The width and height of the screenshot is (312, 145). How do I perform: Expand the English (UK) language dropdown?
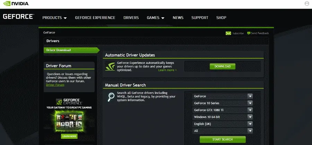click(223, 124)
